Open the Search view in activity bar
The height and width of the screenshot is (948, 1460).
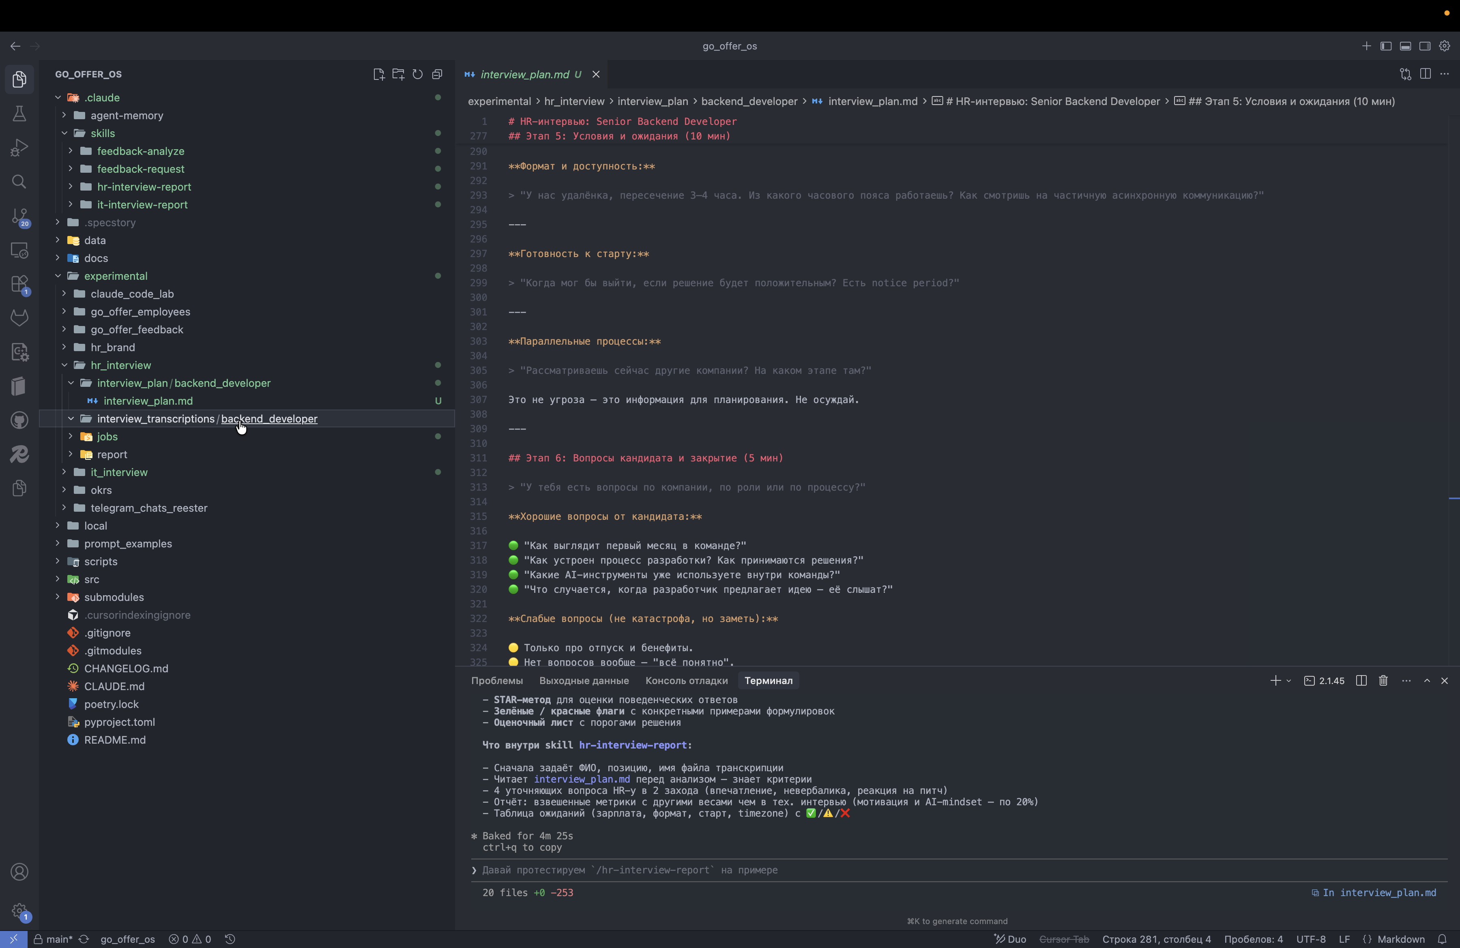[19, 182]
